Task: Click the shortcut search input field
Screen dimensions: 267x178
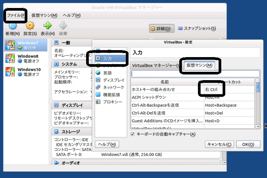Action: tap(195, 74)
